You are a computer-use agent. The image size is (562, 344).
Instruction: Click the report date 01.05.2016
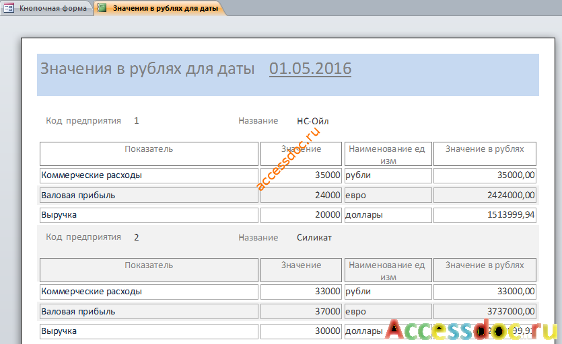310,69
